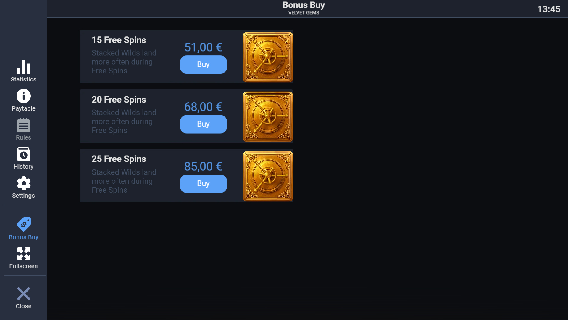Show game History clock icon
568x320 pixels.
point(24,154)
